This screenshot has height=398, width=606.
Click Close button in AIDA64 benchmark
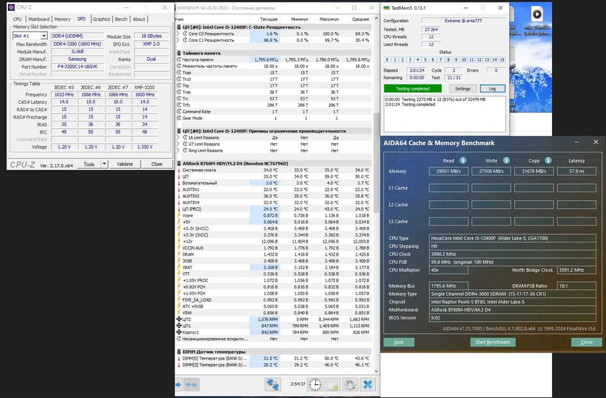click(x=587, y=342)
